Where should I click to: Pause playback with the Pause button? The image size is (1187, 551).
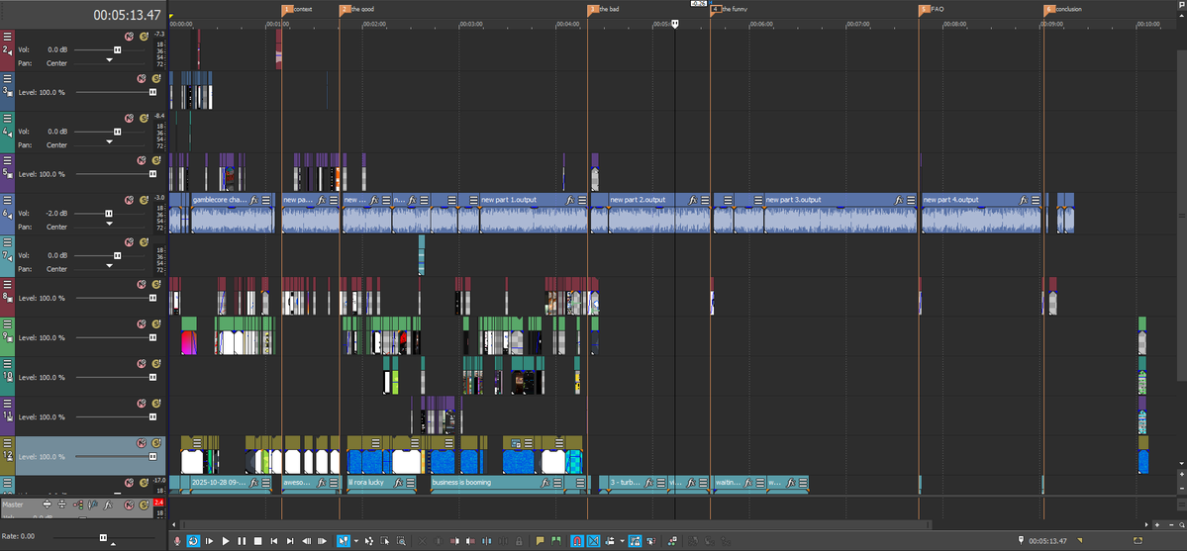point(242,541)
